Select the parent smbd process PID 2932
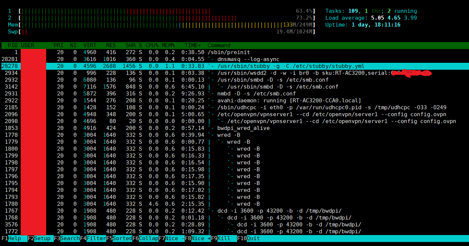Screen dimensions: 469x246 point(234,80)
